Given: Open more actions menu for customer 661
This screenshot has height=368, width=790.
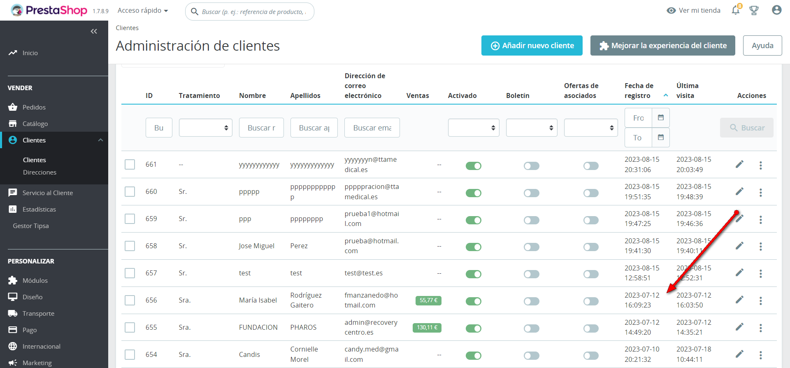Looking at the screenshot, I should [x=761, y=165].
